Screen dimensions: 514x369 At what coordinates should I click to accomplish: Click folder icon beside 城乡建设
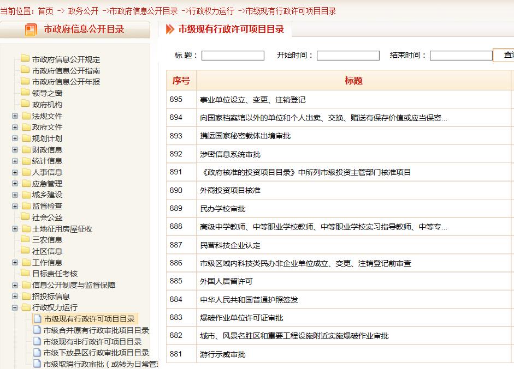(26, 195)
